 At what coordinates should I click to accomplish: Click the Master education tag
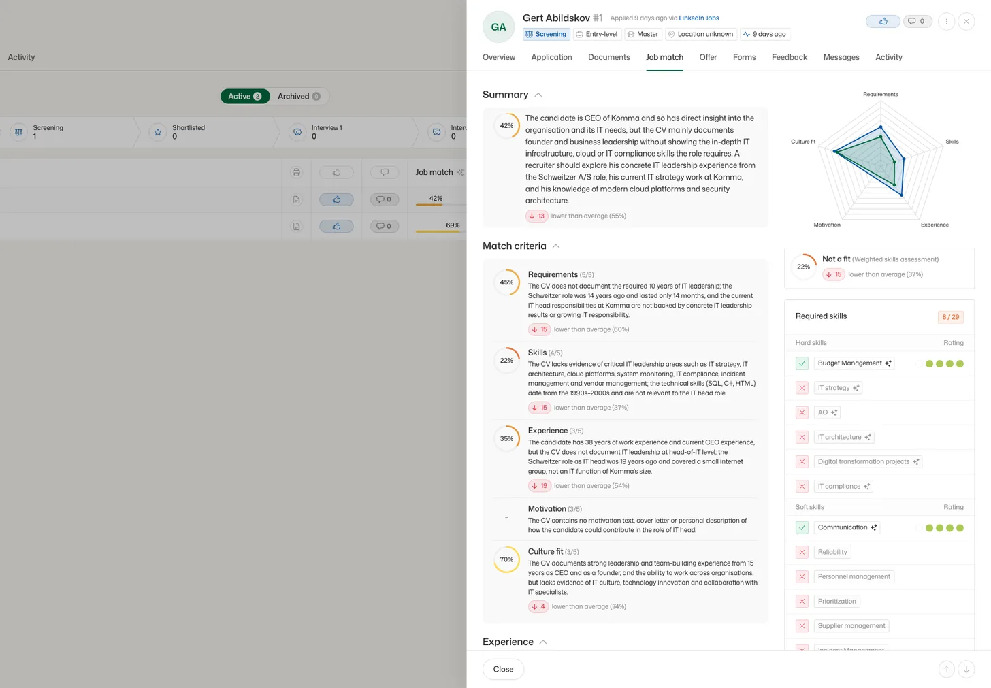pos(643,34)
